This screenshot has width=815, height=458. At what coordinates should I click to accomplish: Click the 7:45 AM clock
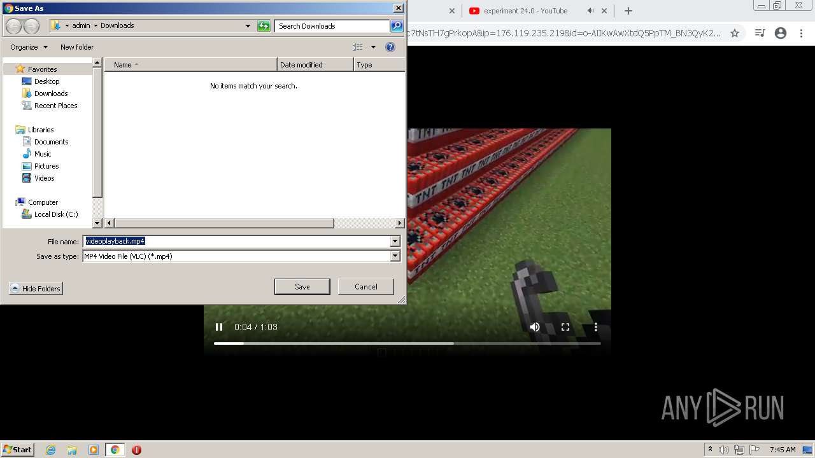point(783,450)
